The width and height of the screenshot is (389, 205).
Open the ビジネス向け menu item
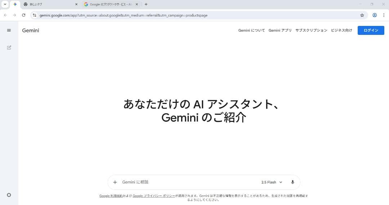[341, 30]
